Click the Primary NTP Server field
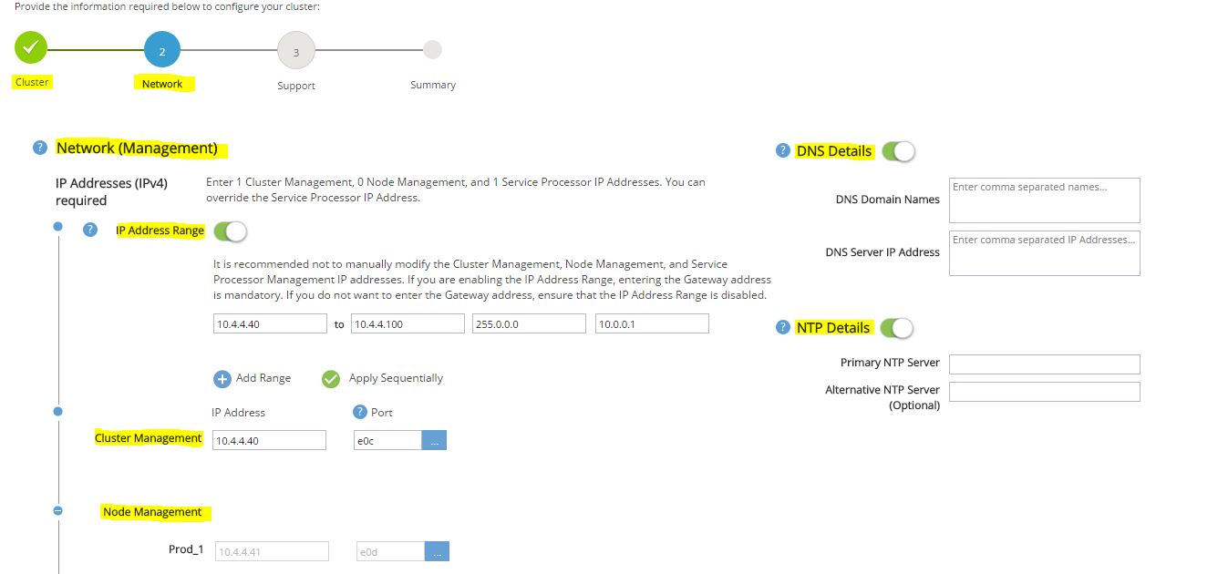 pos(1044,364)
